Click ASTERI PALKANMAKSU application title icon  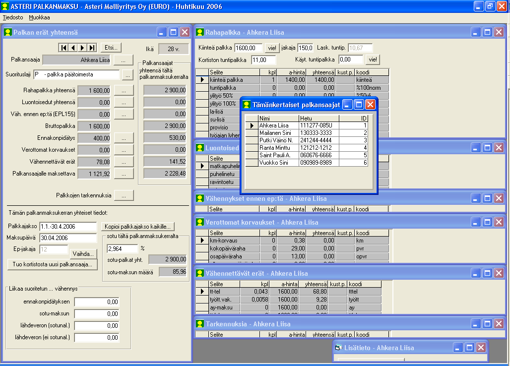coord(4,6)
